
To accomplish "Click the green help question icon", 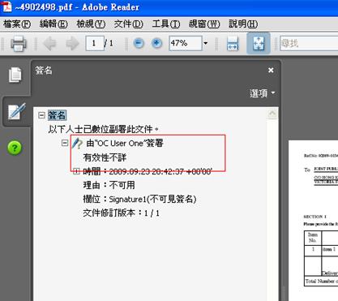I will click(x=15, y=148).
